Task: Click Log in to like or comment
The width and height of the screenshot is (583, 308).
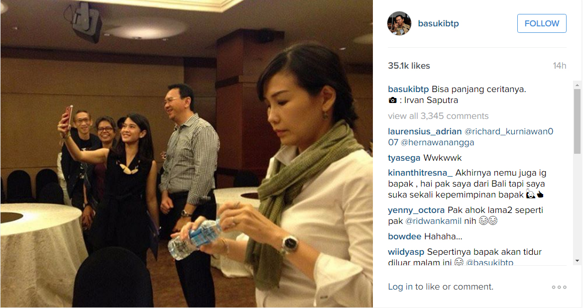Action: click(x=441, y=287)
